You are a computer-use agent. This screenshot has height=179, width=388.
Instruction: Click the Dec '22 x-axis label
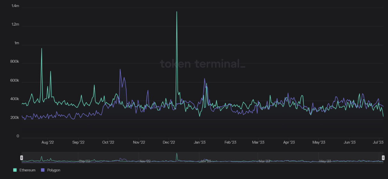[x=169, y=143]
